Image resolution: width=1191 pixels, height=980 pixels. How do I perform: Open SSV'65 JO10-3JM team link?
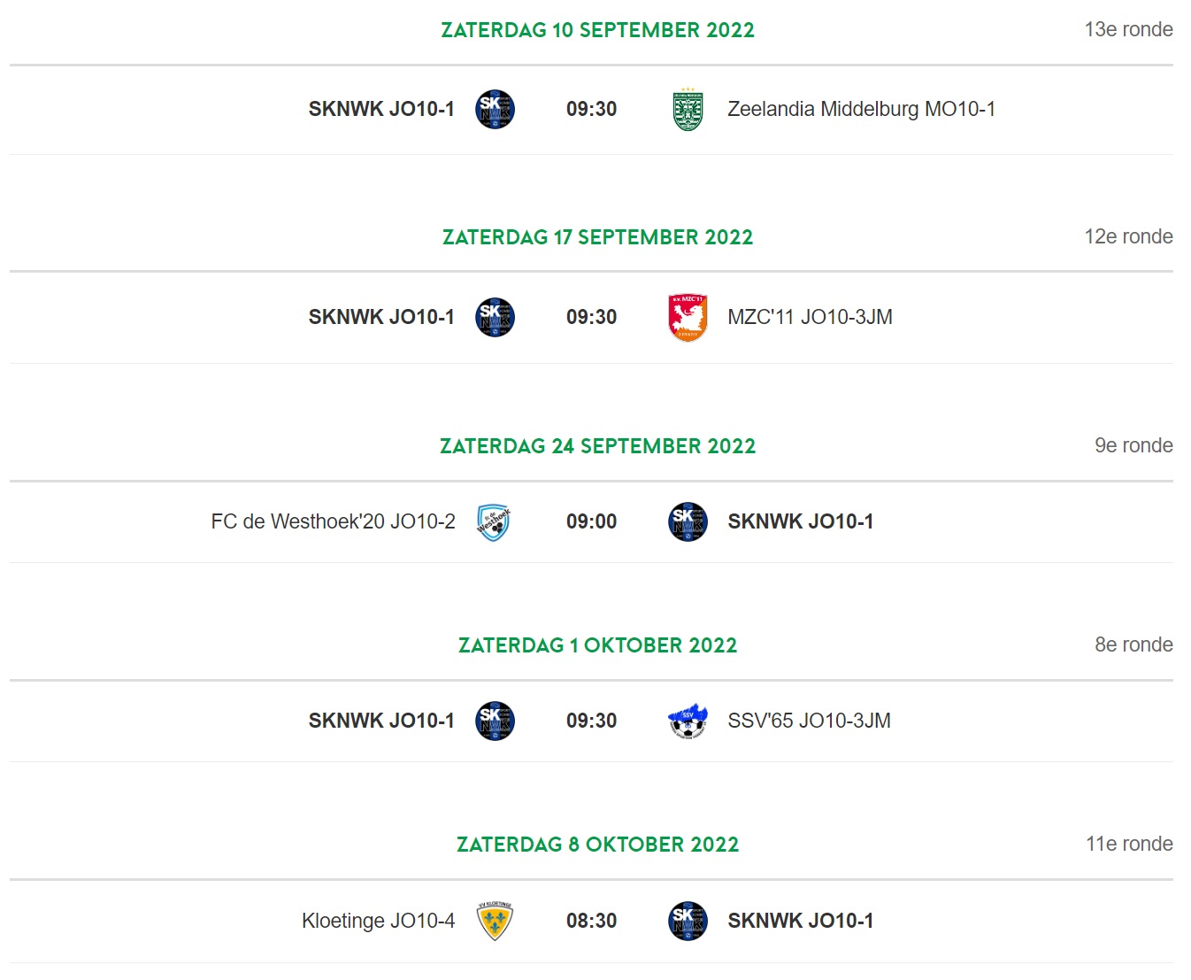click(809, 721)
